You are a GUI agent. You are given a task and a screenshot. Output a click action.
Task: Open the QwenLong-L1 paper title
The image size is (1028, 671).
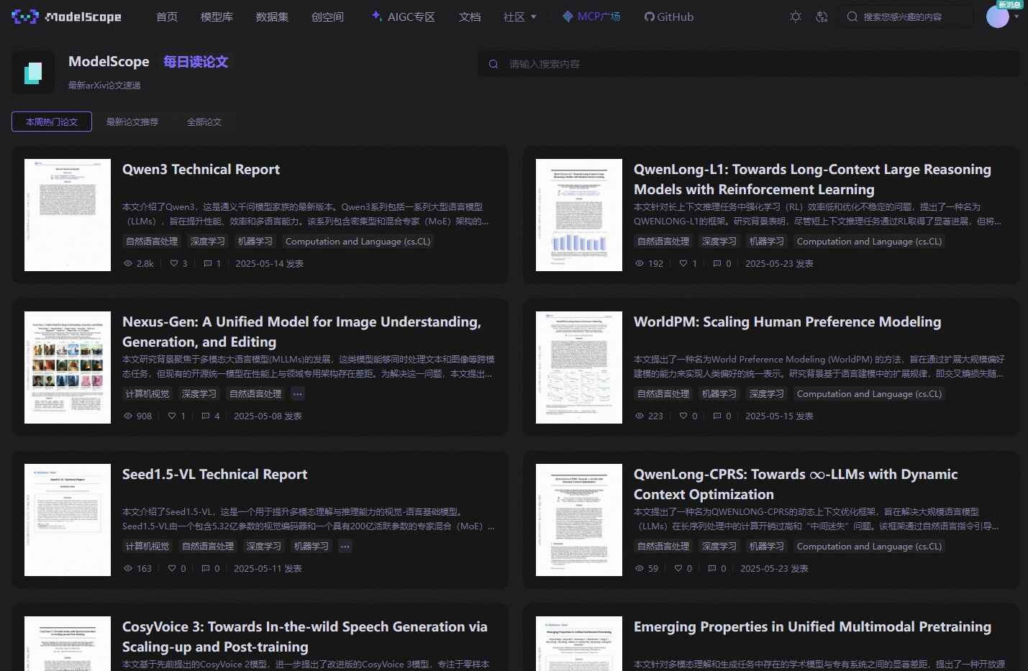click(x=812, y=179)
